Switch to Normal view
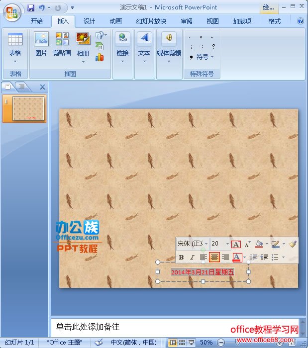This screenshot has height=348, width=308. click(173, 343)
